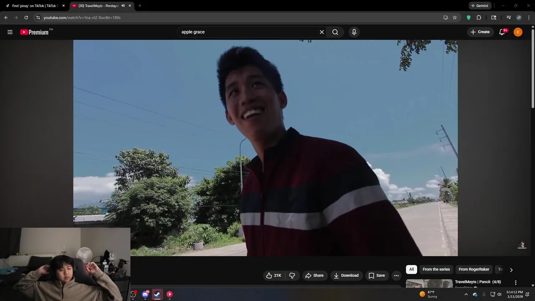Screen dimensions: 535x301
Task: Open network icon in system tray
Action: pyautogui.click(x=493, y=294)
